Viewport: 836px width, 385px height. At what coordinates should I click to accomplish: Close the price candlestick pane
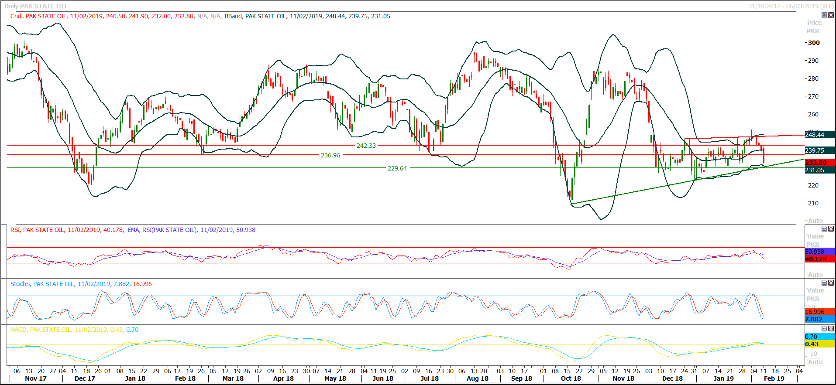(x=831, y=15)
